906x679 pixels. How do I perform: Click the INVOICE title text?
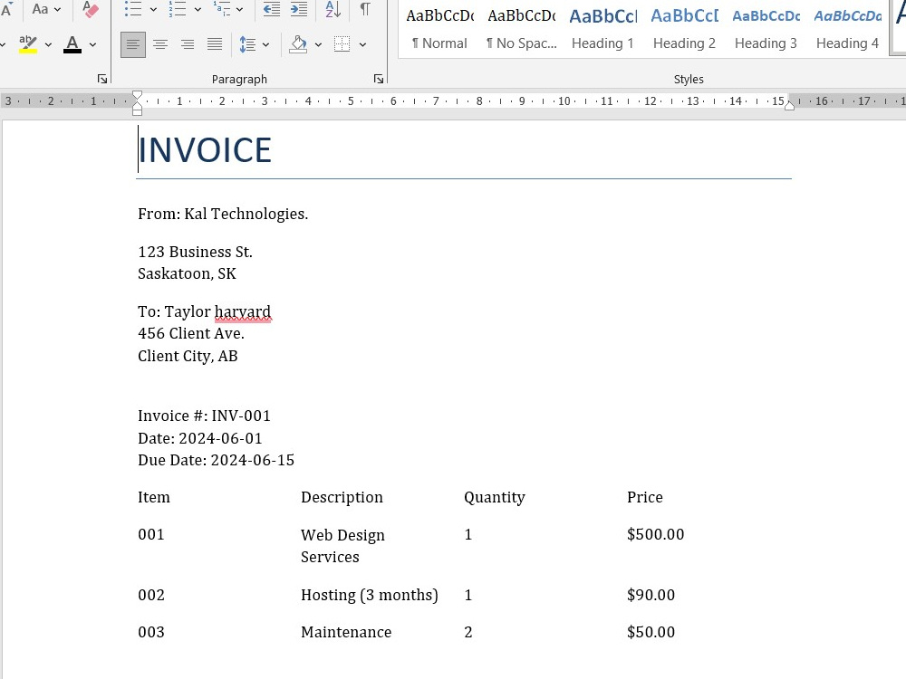pyautogui.click(x=205, y=150)
